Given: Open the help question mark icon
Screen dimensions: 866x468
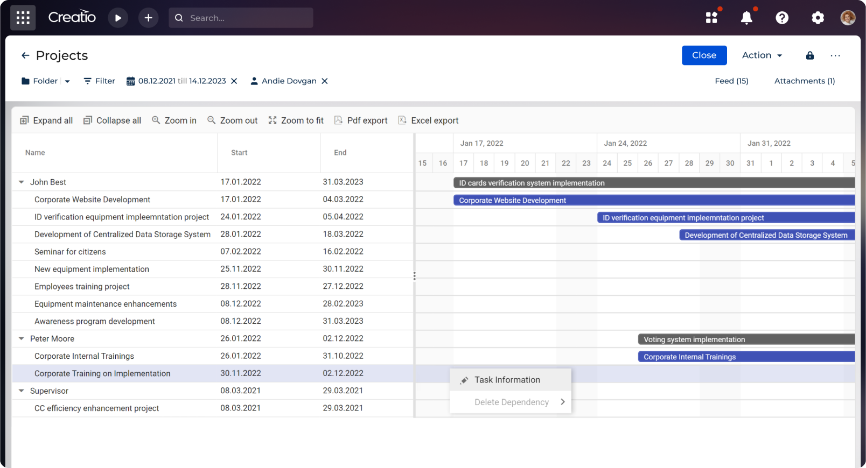Looking at the screenshot, I should click(x=781, y=18).
